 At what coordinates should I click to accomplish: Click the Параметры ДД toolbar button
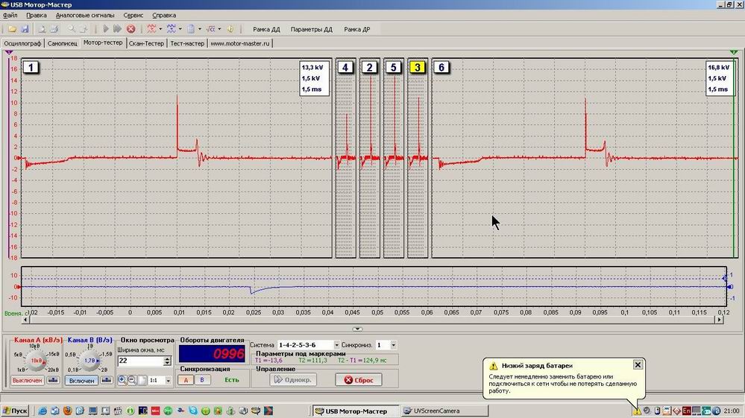click(x=311, y=29)
